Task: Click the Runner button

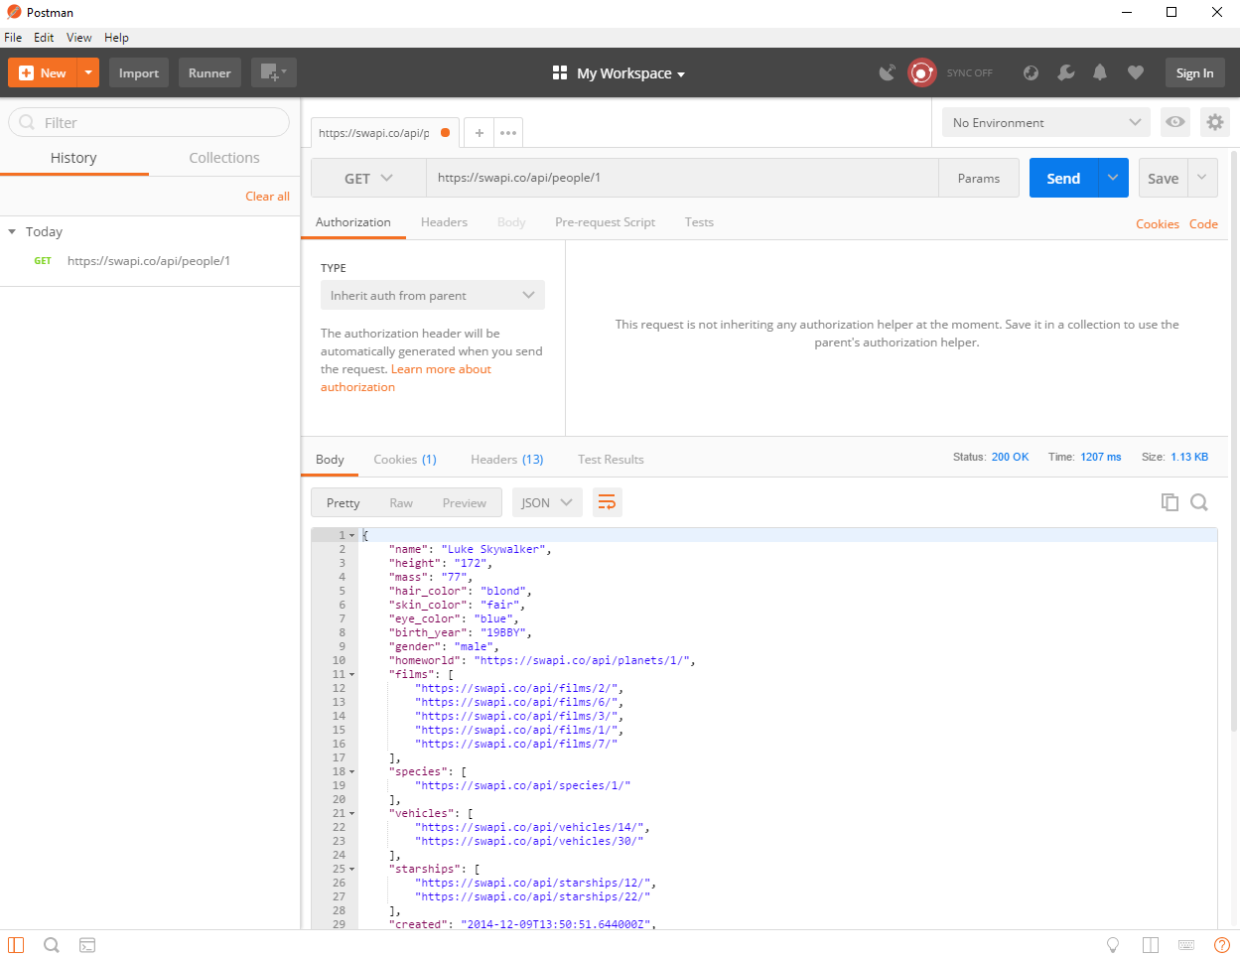Action: pos(209,72)
